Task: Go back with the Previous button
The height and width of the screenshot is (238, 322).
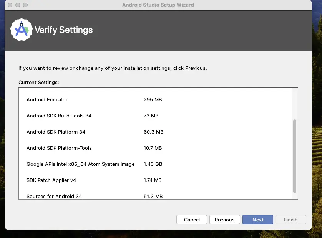Action: pyautogui.click(x=225, y=220)
